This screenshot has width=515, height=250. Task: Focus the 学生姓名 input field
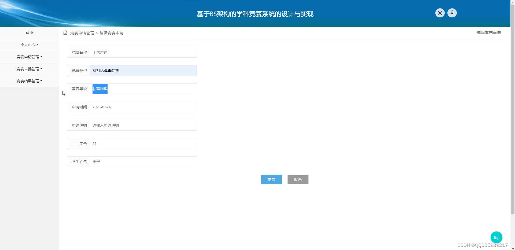[143, 162]
